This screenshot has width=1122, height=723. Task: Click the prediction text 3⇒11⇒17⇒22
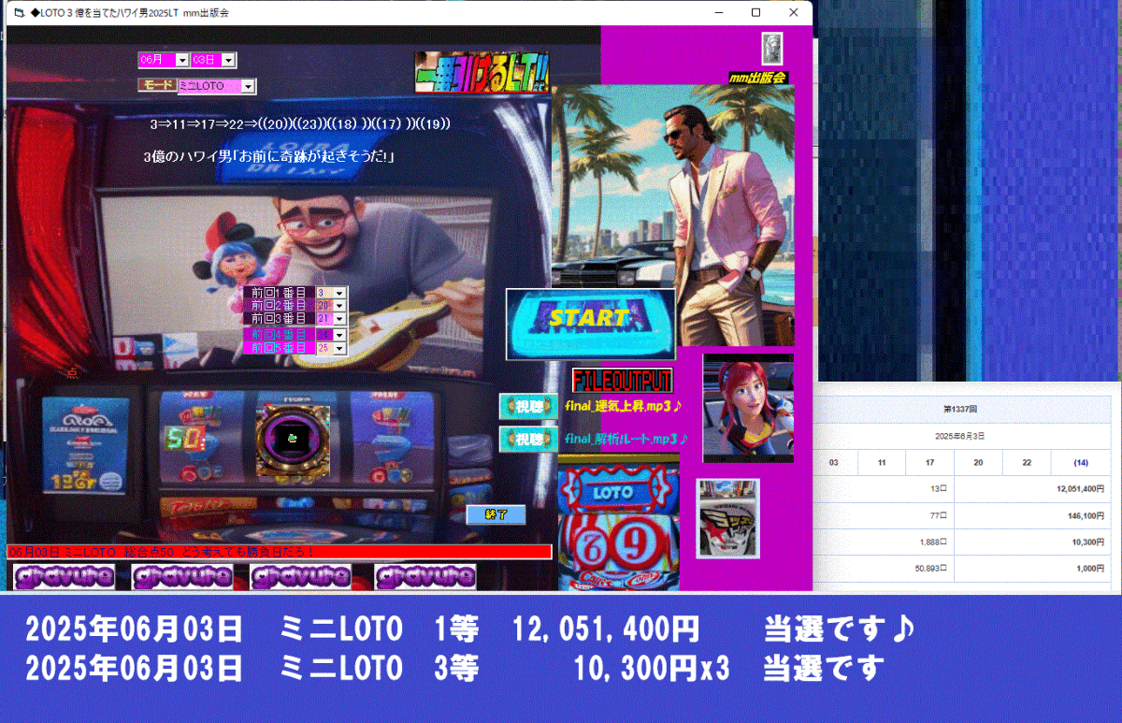click(300, 123)
